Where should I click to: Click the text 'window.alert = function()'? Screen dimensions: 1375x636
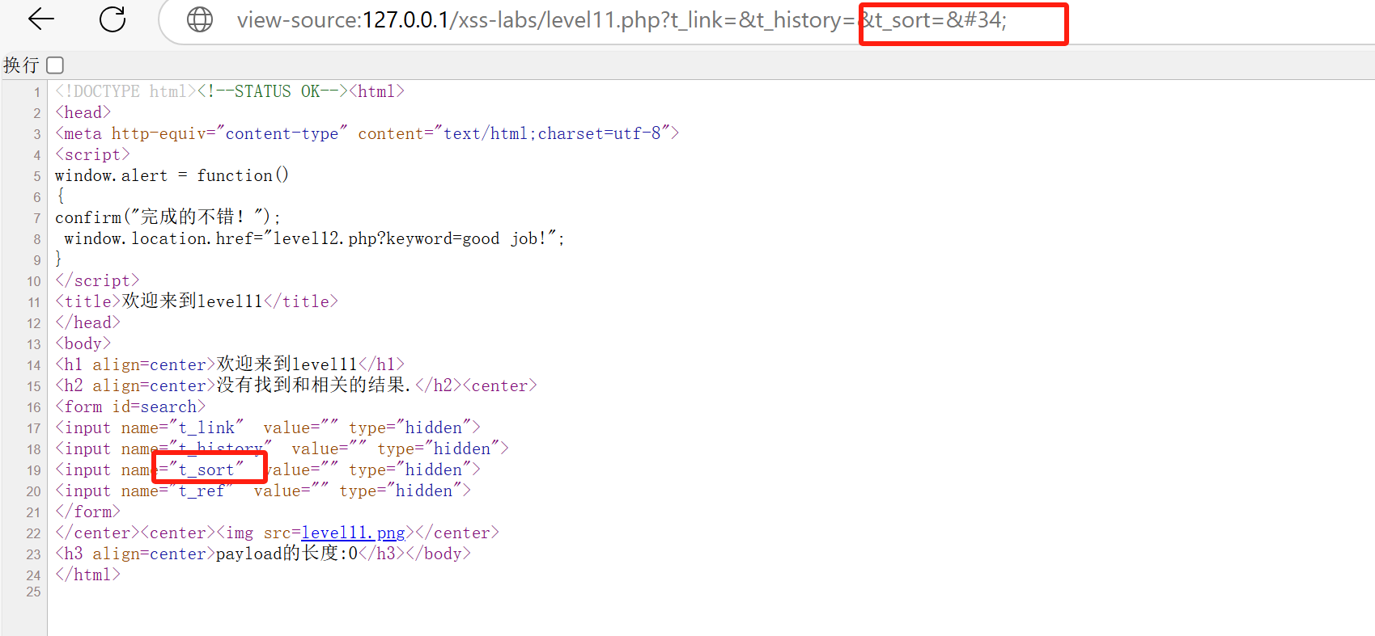(172, 175)
